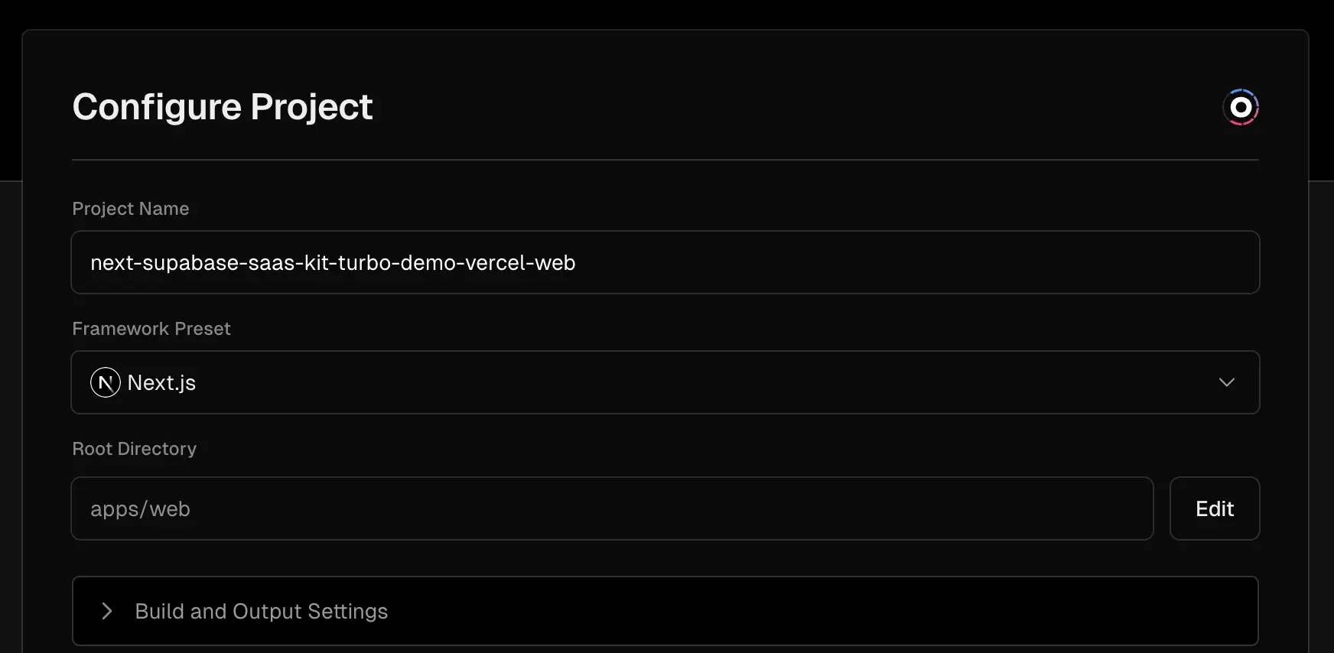1334x653 pixels.
Task: Click the divider line below Configure Project
Action: (665, 160)
